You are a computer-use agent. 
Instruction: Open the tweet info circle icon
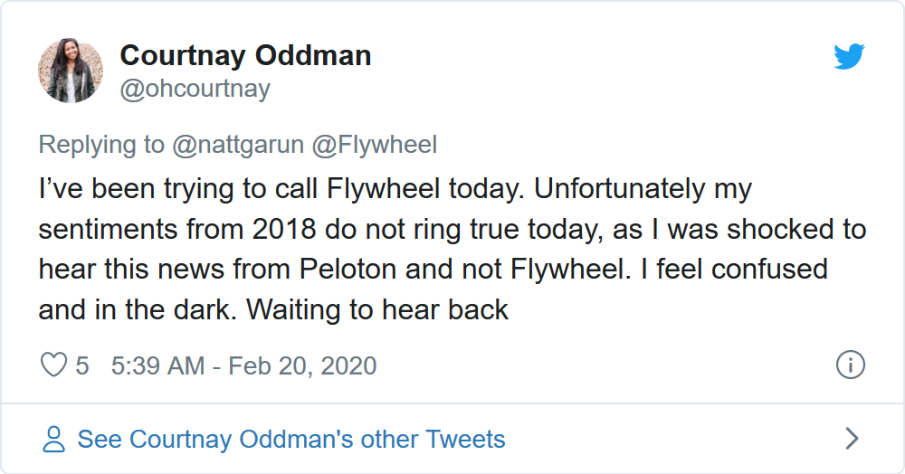(x=850, y=365)
